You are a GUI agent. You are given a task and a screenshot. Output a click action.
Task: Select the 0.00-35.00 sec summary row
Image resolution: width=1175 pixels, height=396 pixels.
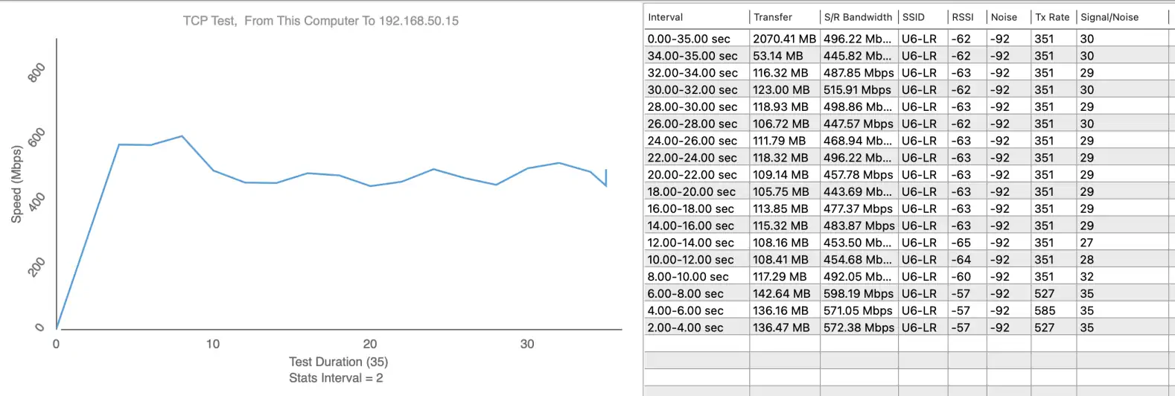click(689, 39)
